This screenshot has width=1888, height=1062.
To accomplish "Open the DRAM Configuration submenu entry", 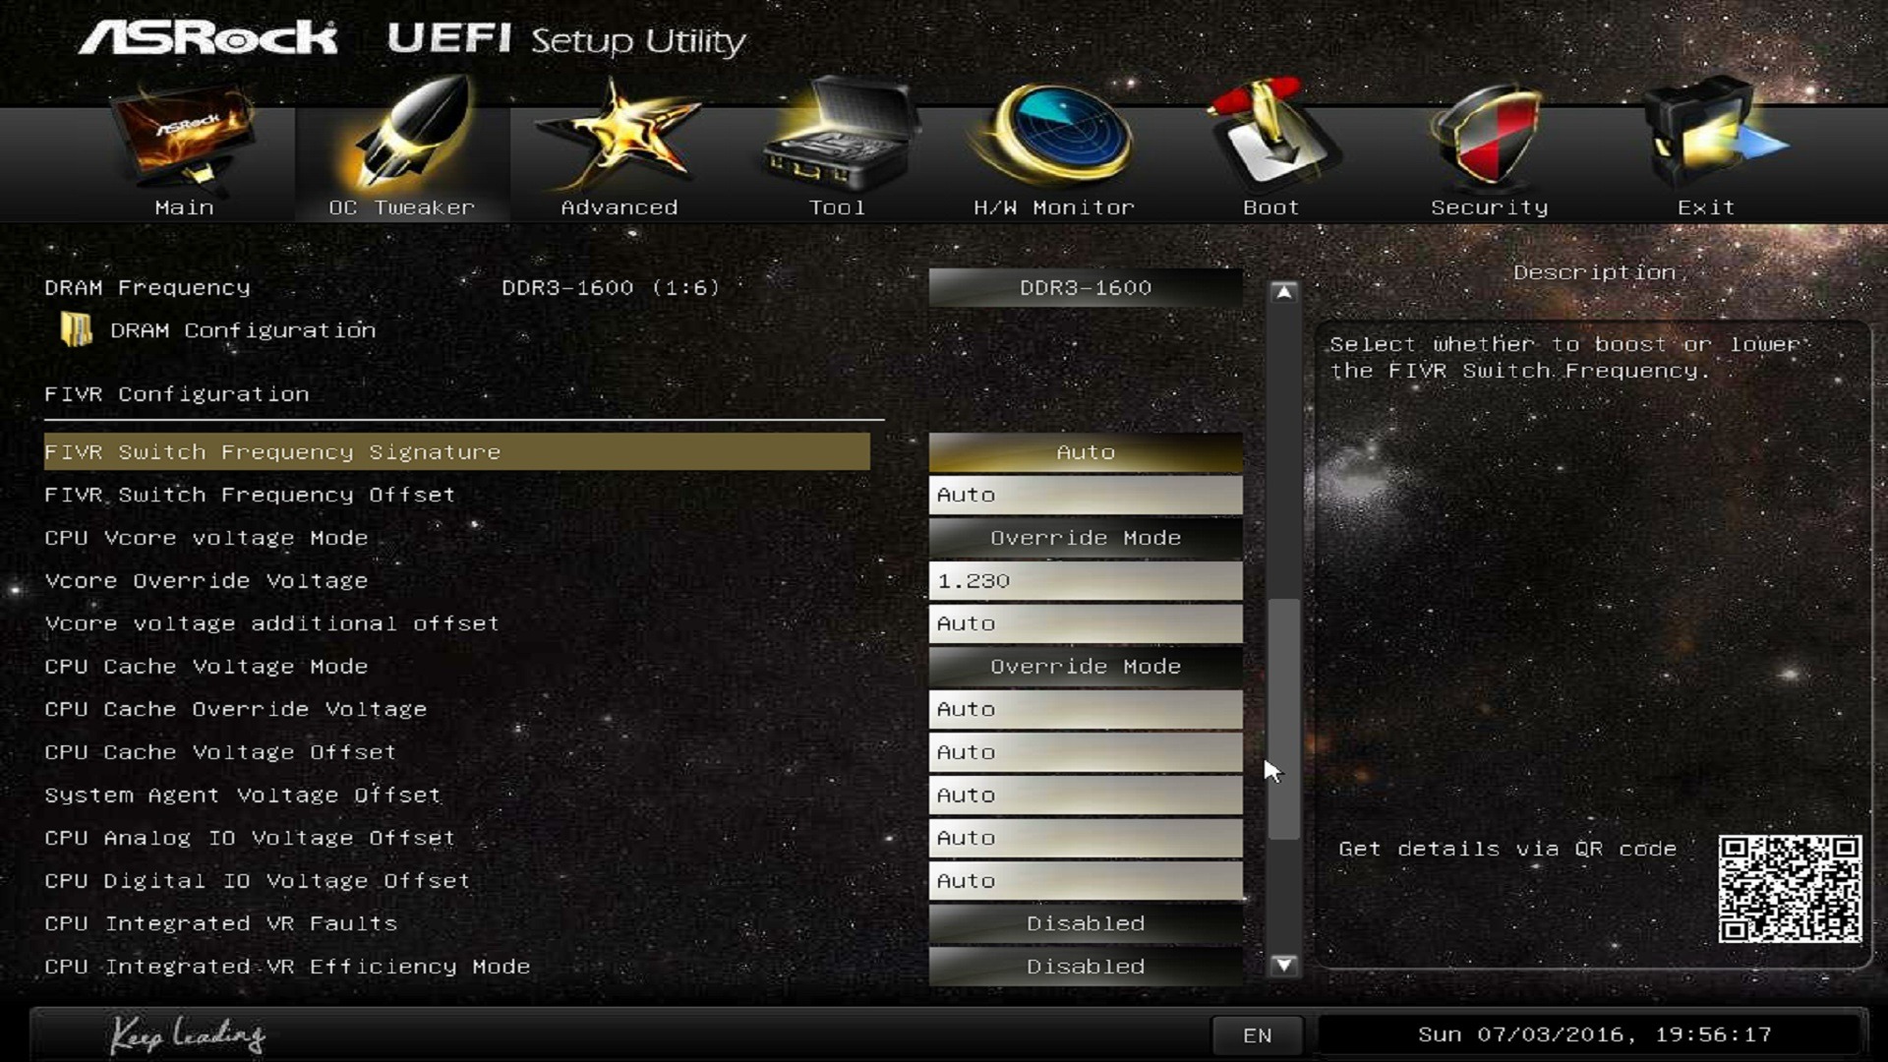I will [243, 330].
